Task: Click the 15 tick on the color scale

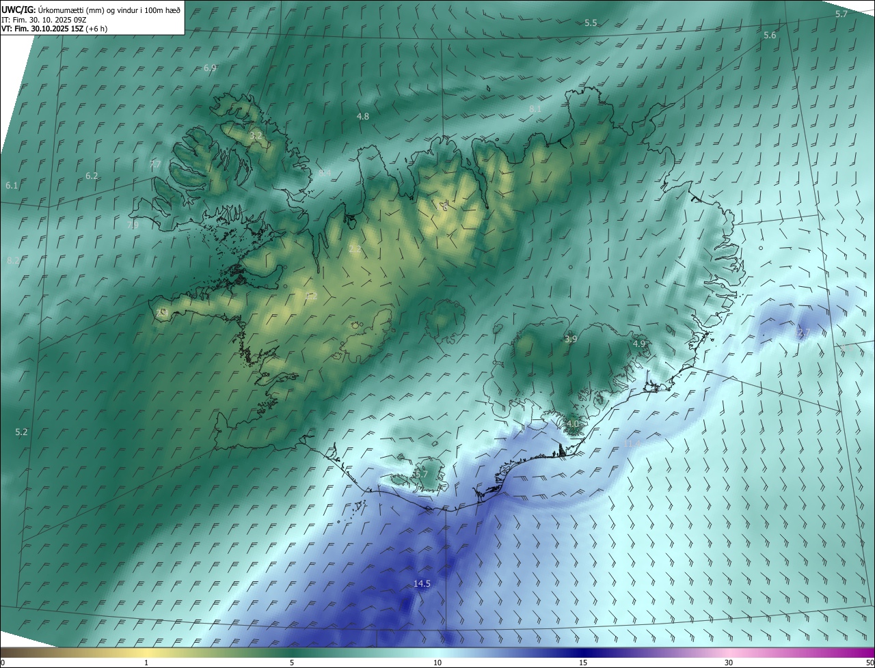Action: (x=582, y=663)
